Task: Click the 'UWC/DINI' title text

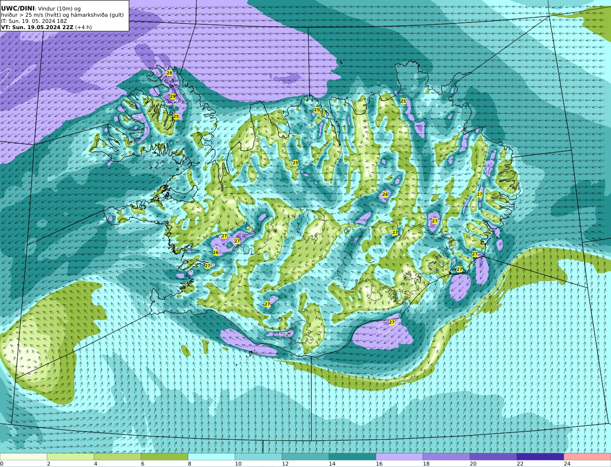Action: tap(18, 8)
